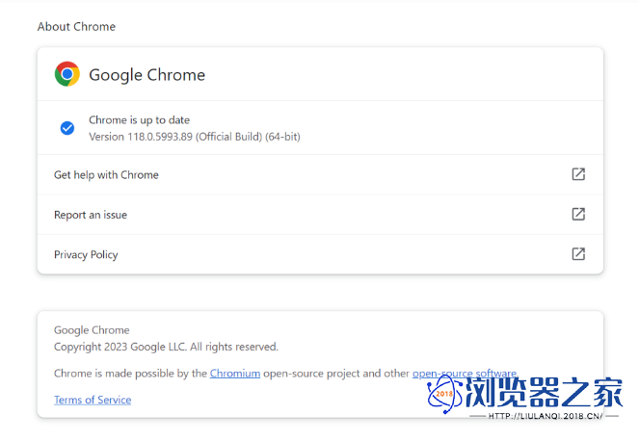Screen dimensions: 639x441
Task: Click the Get help with Chrome row
Action: tap(320, 174)
